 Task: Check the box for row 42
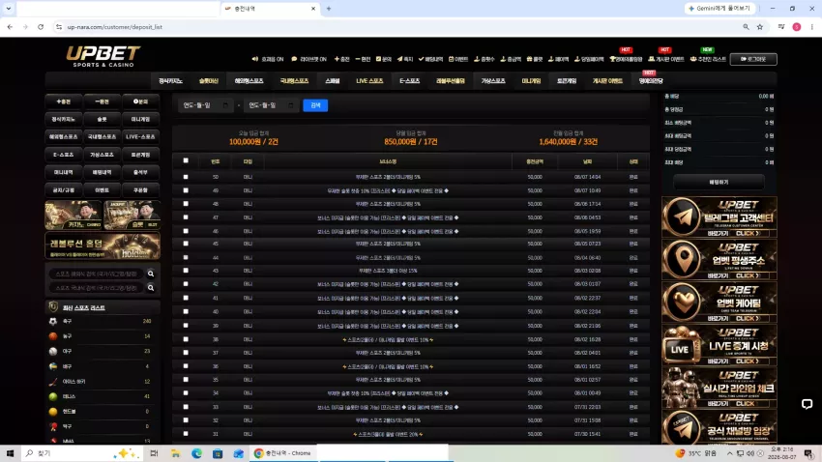(186, 284)
